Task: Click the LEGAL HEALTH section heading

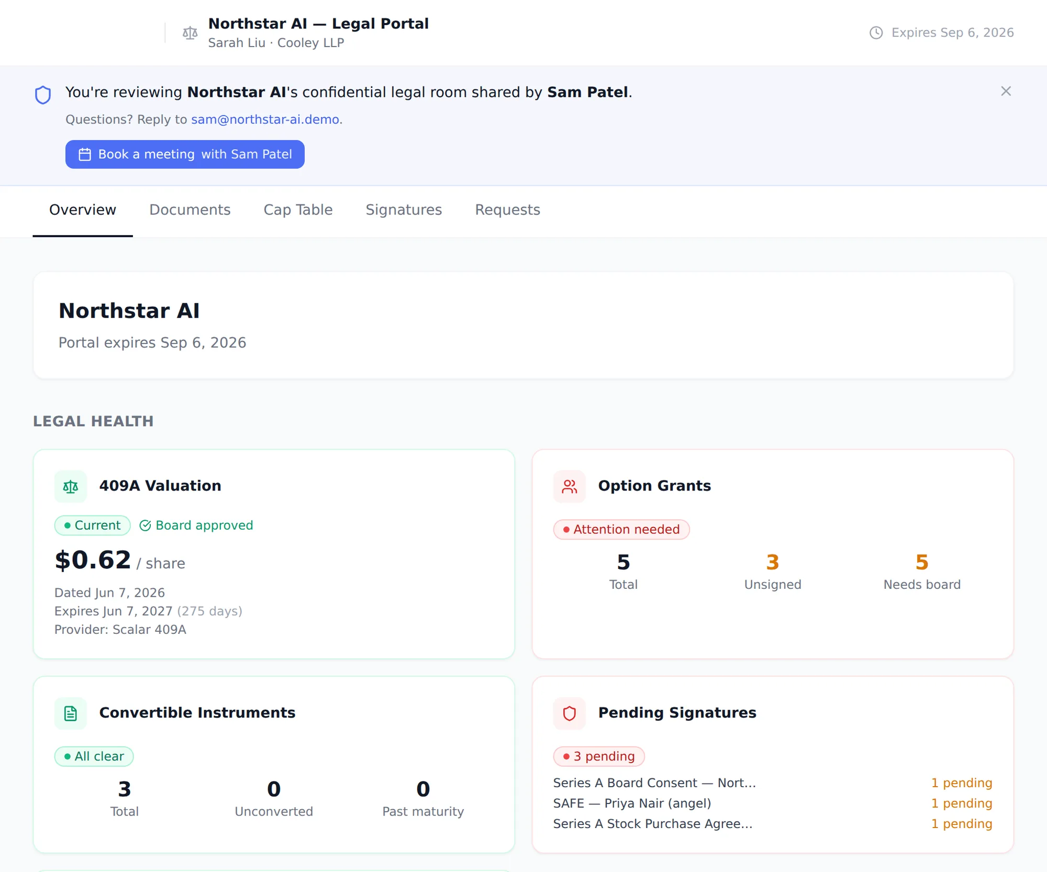Action: coord(93,421)
